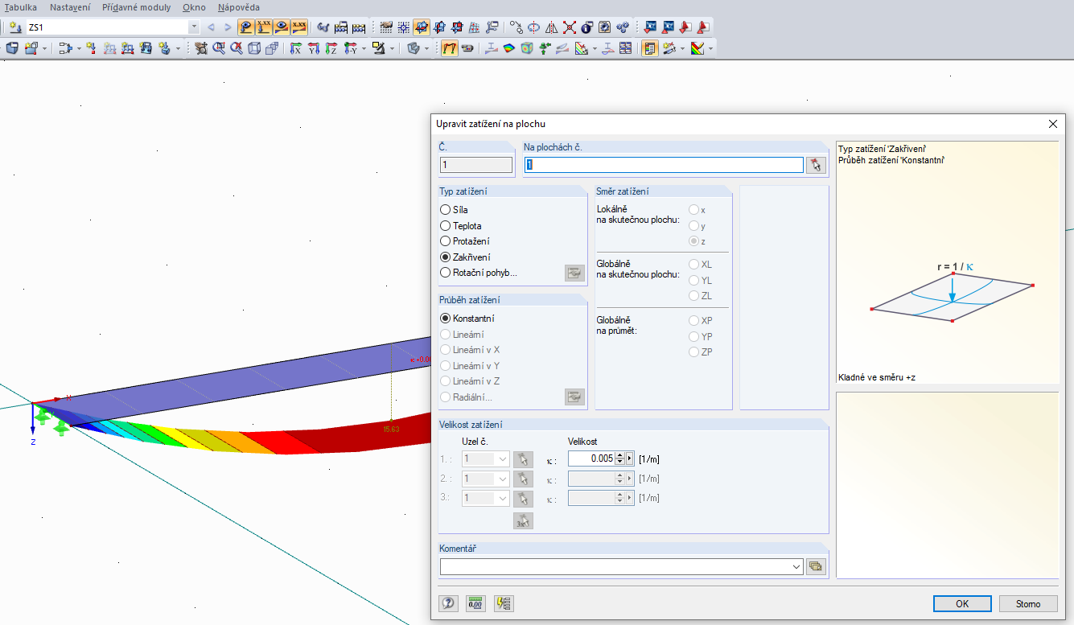Toggle the show results eye icon

tap(282, 27)
